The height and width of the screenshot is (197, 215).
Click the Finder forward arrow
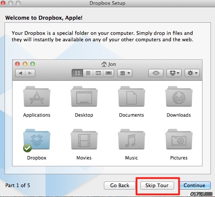point(30,73)
